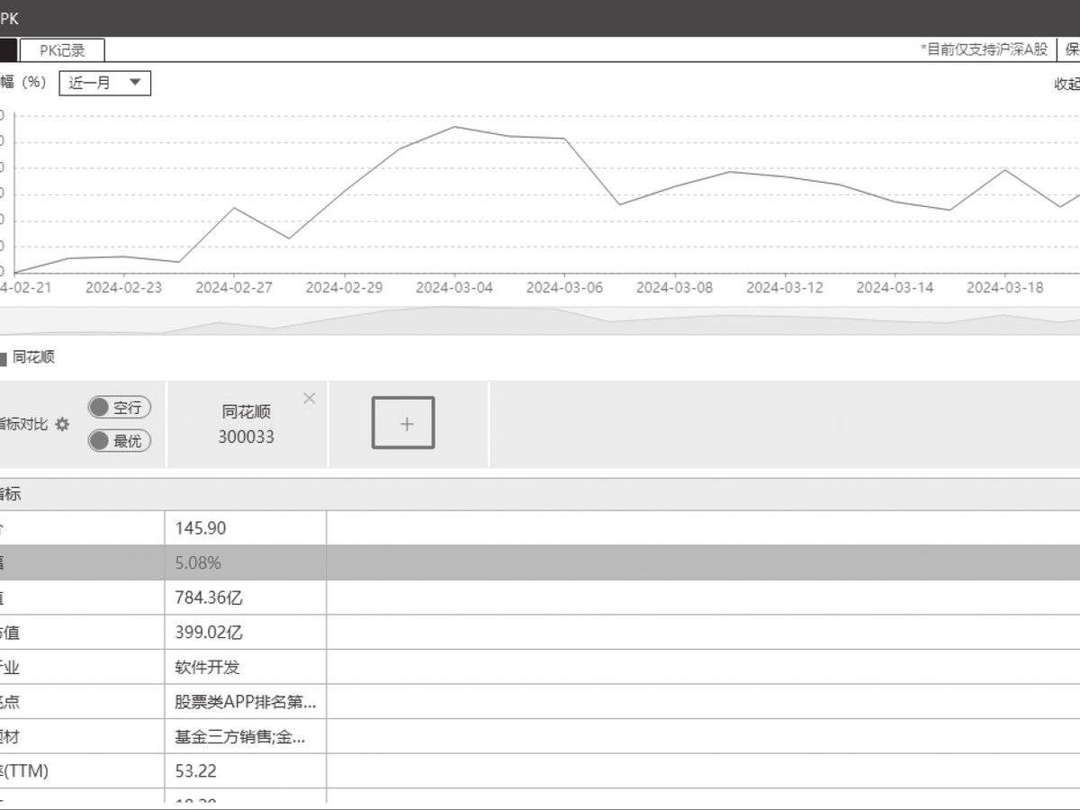Click the 同花顺 chart legend marker
The height and width of the screenshot is (810, 1080).
pyautogui.click(x=4, y=358)
